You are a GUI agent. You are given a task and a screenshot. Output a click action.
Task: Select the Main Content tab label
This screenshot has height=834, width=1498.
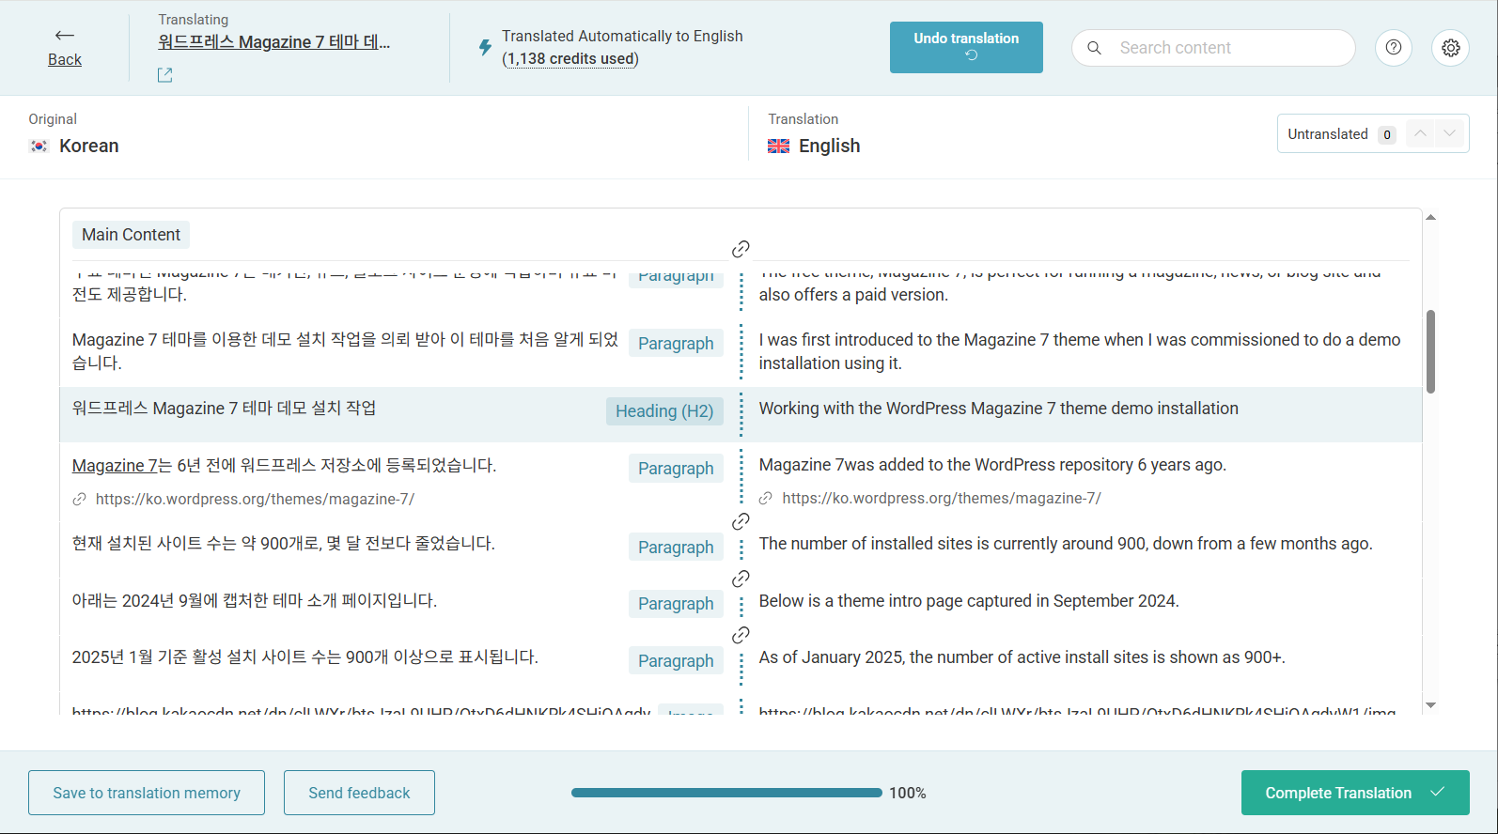click(x=131, y=235)
